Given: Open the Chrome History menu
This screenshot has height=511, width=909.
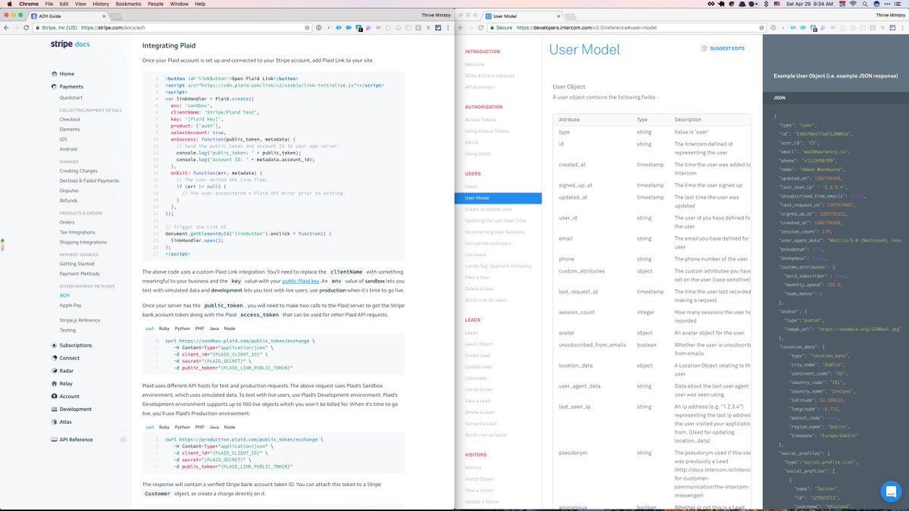Looking at the screenshot, I should pos(100,4).
